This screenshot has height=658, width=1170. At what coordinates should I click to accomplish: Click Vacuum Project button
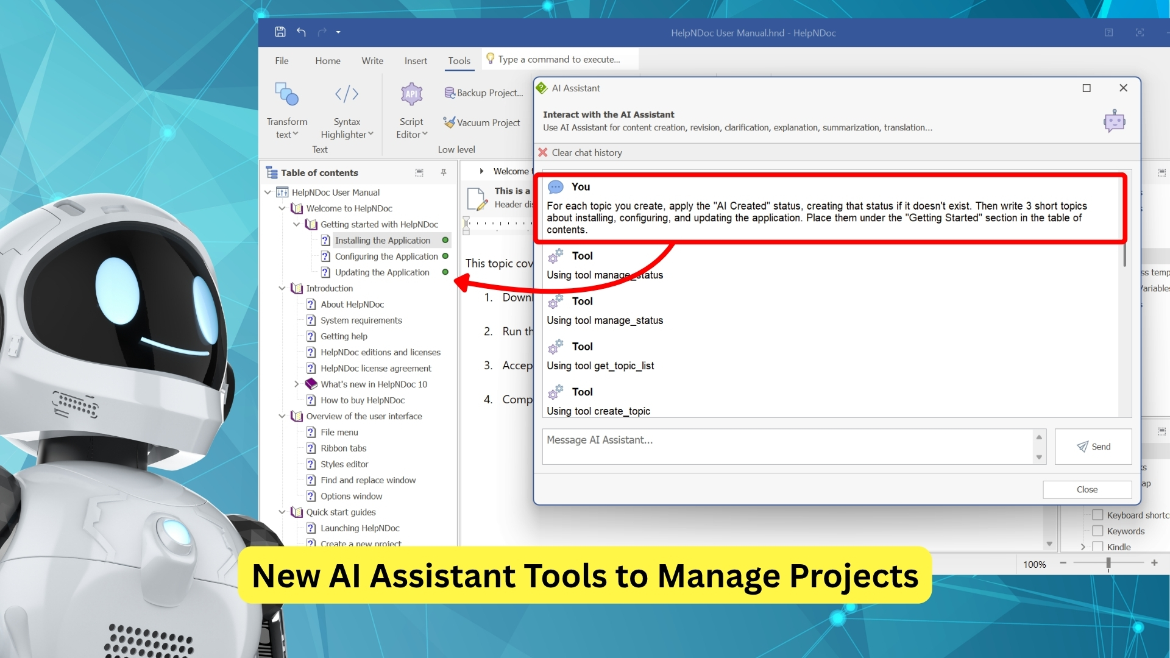pos(481,122)
